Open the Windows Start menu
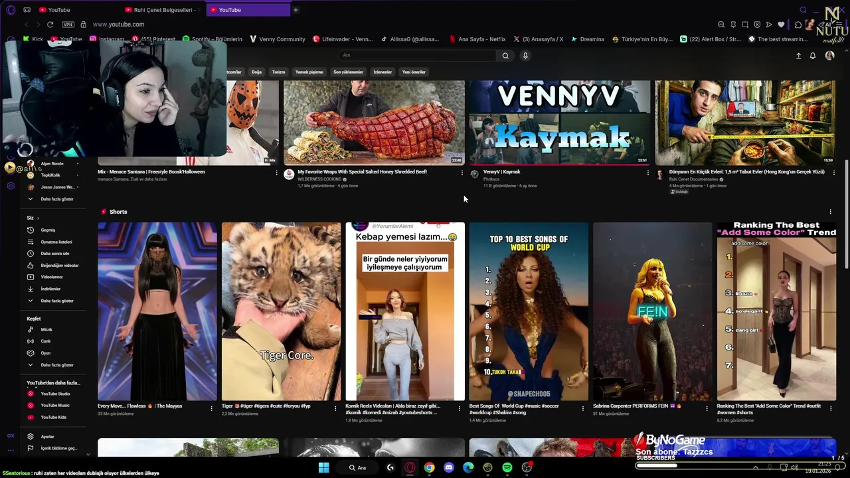Viewport: 850px width, 478px height. click(x=323, y=467)
